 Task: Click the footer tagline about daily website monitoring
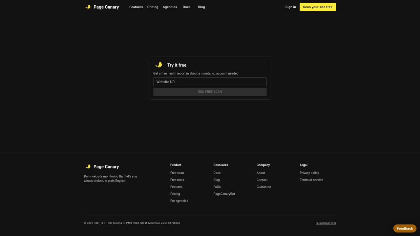pyautogui.click(x=111, y=179)
